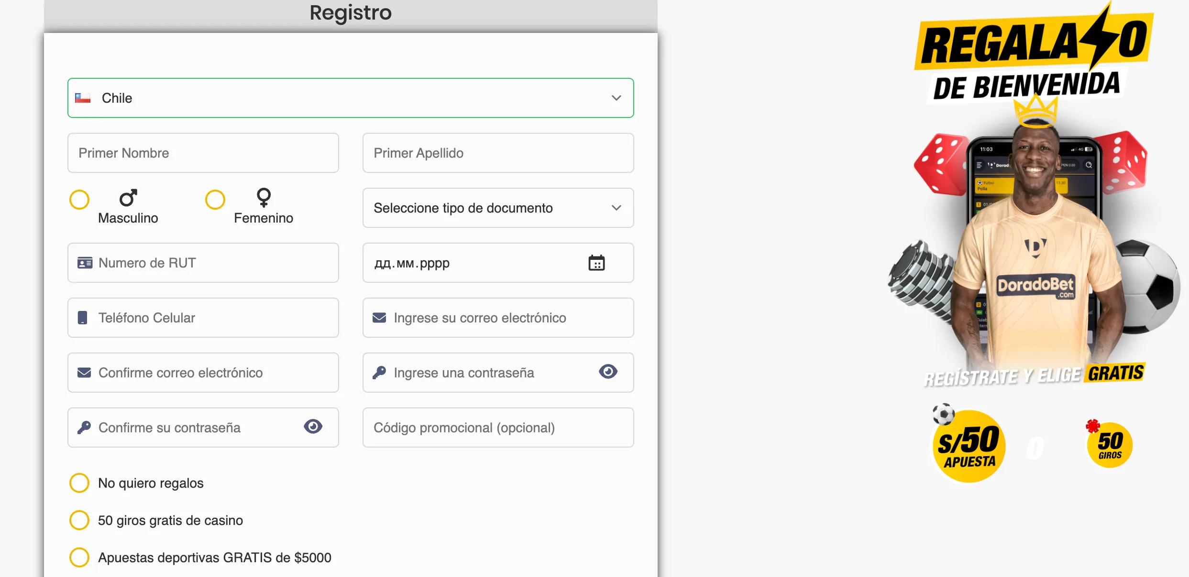Select the Masculino radio button
This screenshot has width=1189, height=577.
(79, 199)
